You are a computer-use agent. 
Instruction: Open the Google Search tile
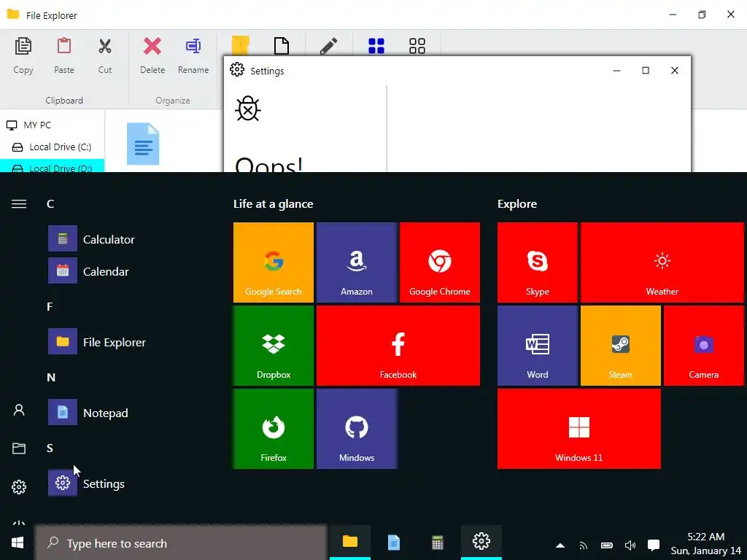point(274,262)
